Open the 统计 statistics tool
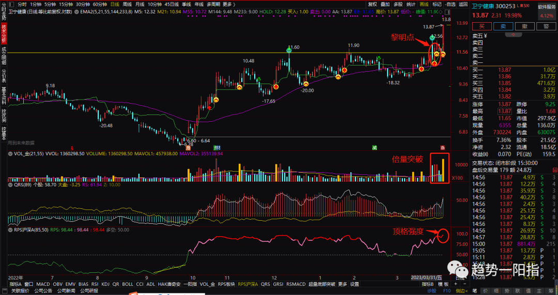The image size is (558, 295). pyautogui.click(x=411, y=4)
